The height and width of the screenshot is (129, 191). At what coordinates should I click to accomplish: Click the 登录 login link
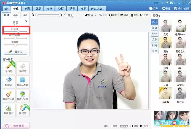[156, 3]
